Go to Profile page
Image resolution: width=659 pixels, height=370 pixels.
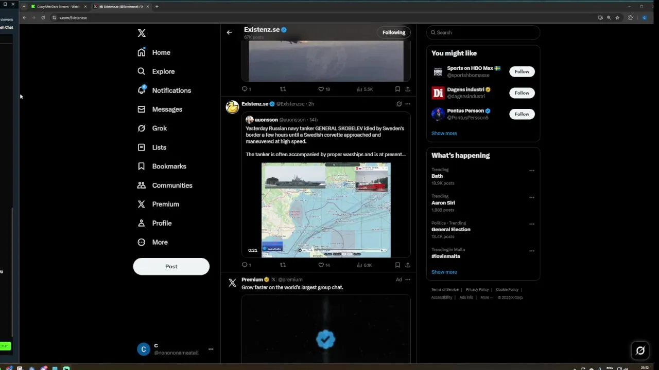154,224
